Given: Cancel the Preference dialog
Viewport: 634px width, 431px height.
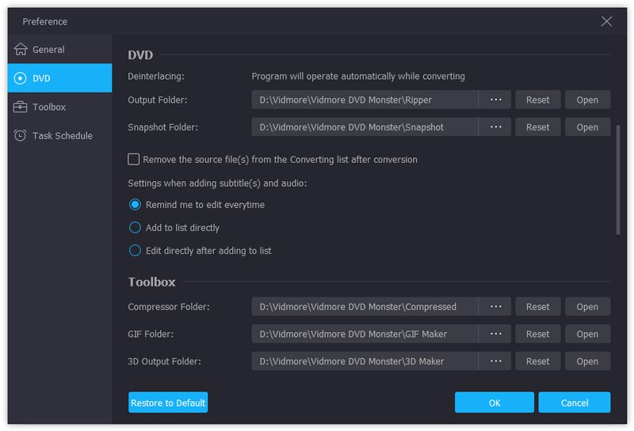Looking at the screenshot, I should pyautogui.click(x=575, y=403).
